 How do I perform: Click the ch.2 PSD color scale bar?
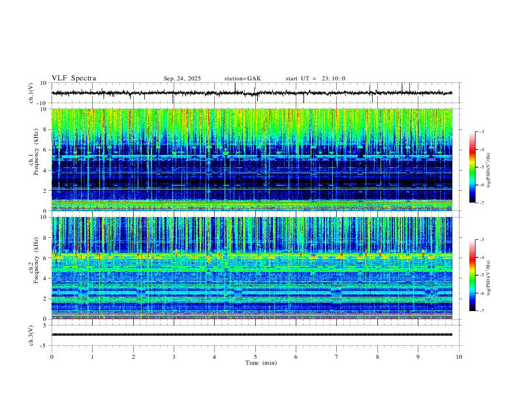tap(473, 275)
